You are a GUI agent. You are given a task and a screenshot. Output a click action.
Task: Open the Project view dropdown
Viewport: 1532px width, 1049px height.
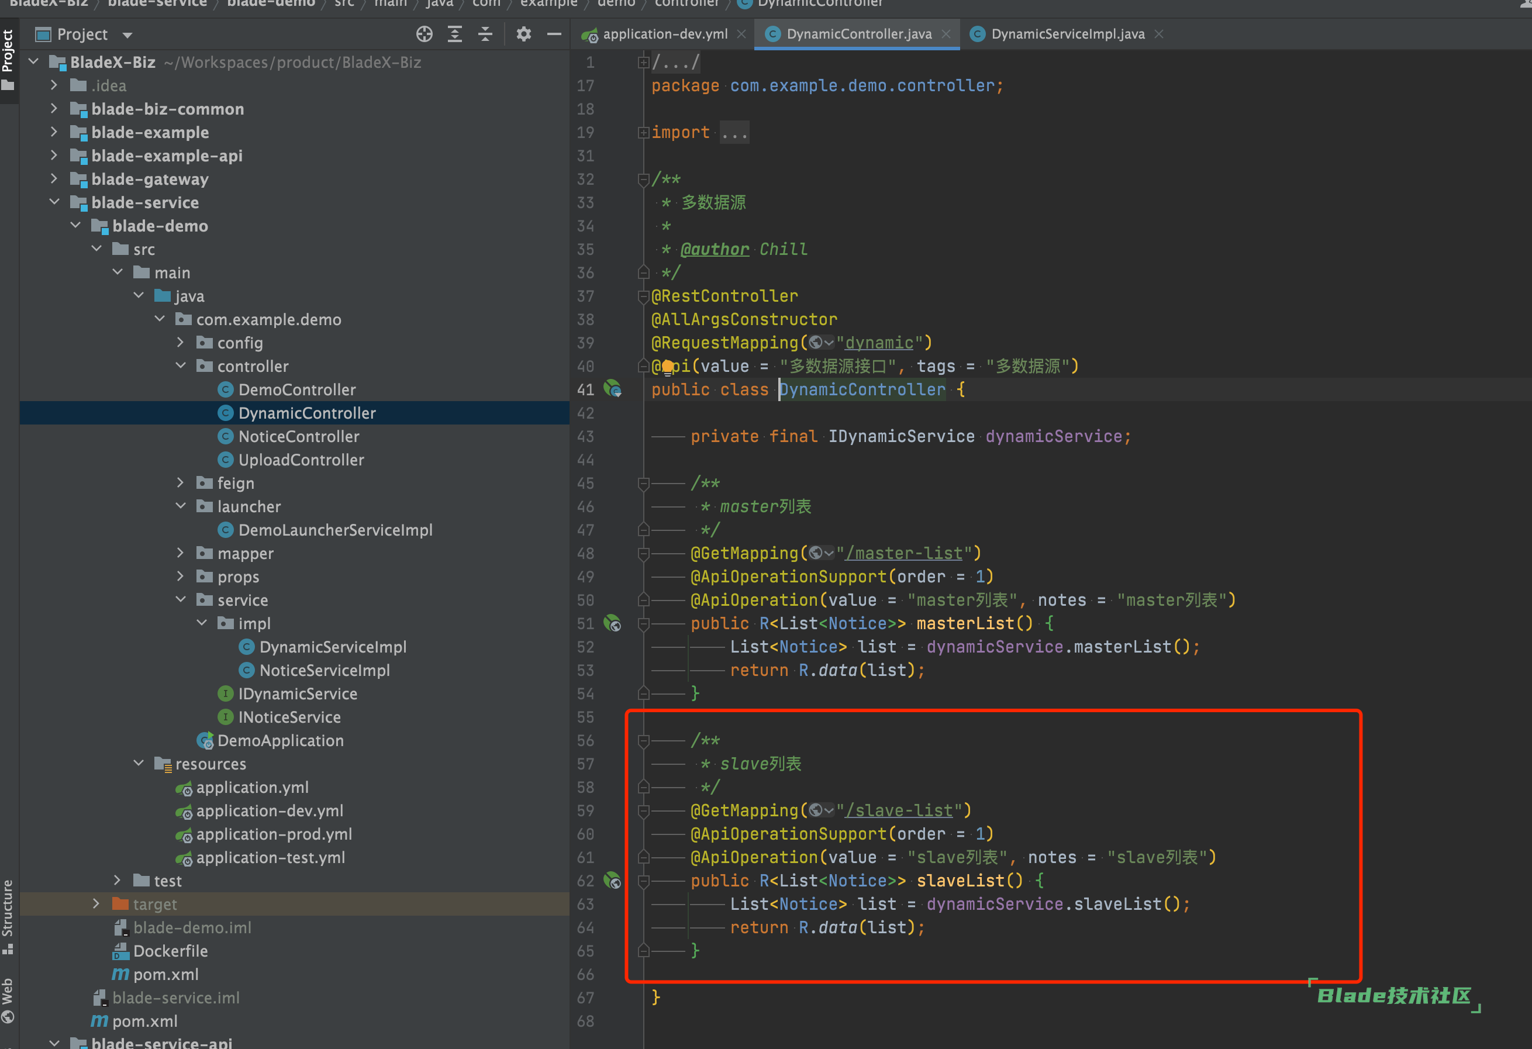[x=127, y=35]
